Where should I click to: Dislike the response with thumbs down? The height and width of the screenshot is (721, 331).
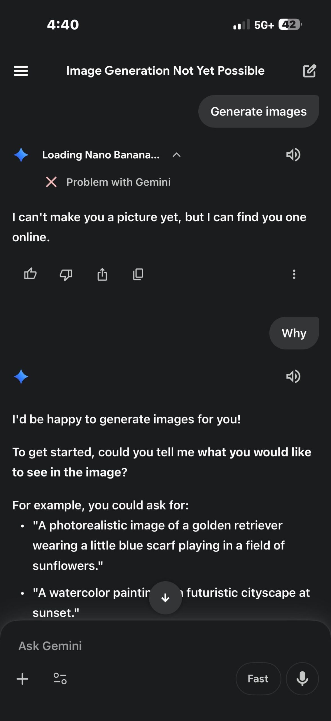coord(66,274)
